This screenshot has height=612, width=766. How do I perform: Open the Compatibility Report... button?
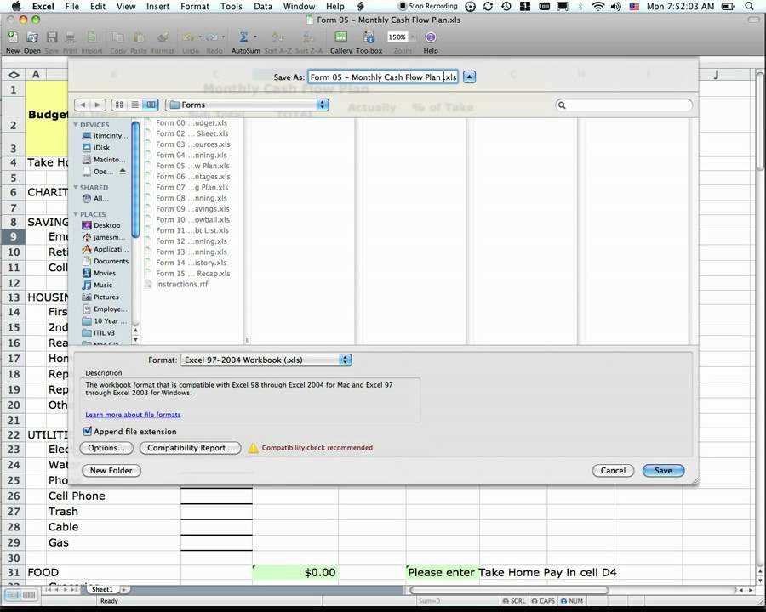(190, 448)
